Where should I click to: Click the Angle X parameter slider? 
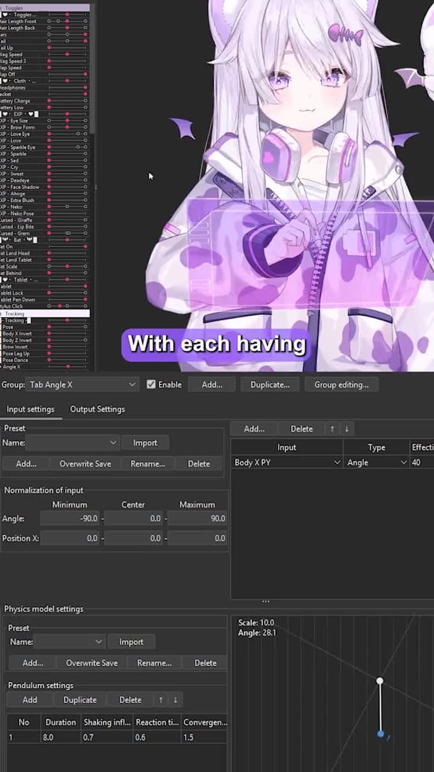tap(67, 367)
